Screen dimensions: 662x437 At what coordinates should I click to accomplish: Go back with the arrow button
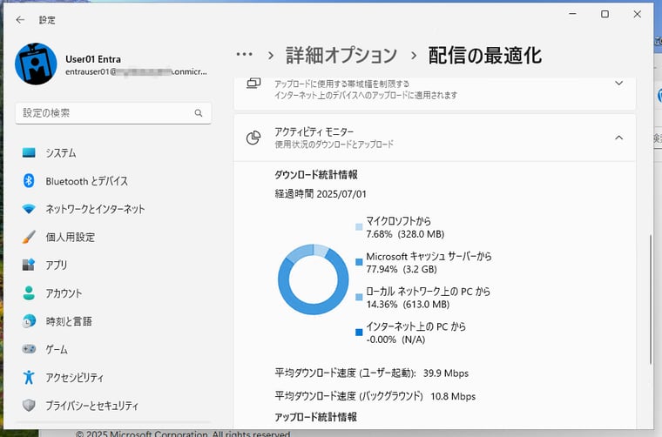(x=20, y=20)
